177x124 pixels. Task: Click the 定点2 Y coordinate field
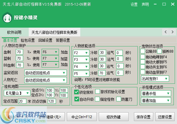point(64,95)
